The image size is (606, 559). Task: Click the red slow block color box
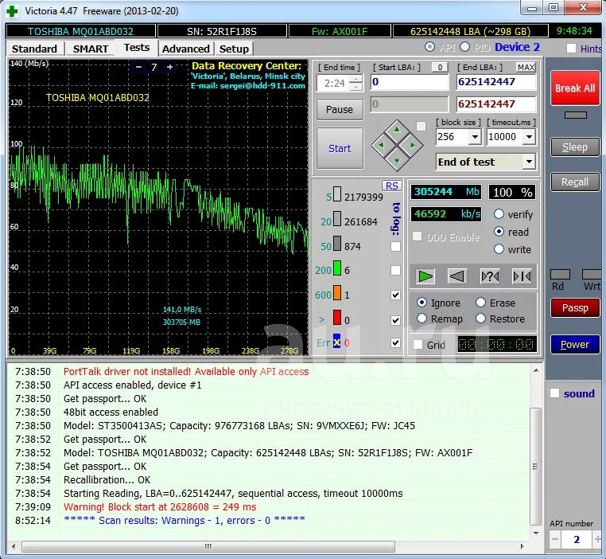click(337, 318)
